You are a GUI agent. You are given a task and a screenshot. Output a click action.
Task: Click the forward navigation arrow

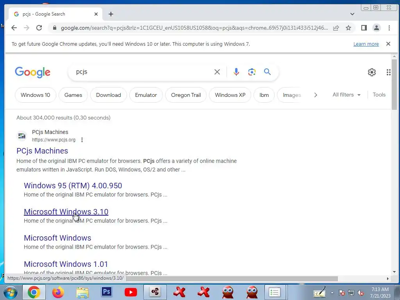tap(27, 28)
